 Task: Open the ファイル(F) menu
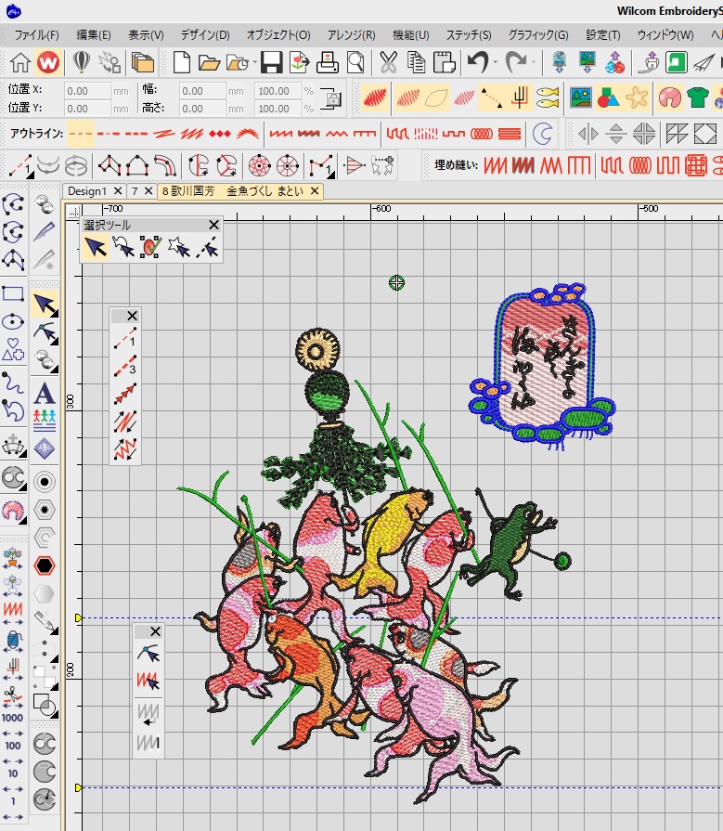(x=36, y=35)
